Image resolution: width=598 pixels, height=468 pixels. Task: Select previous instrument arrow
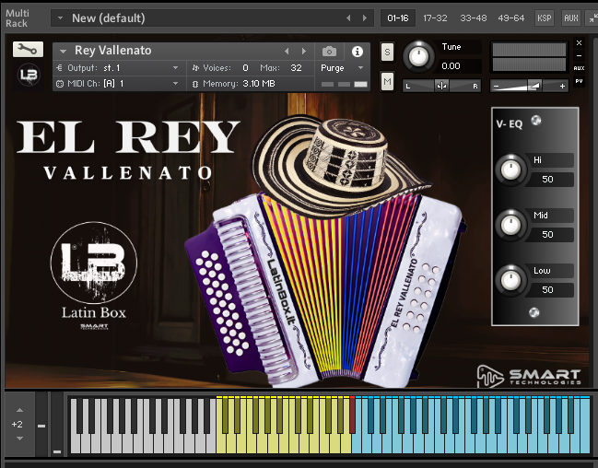(287, 51)
